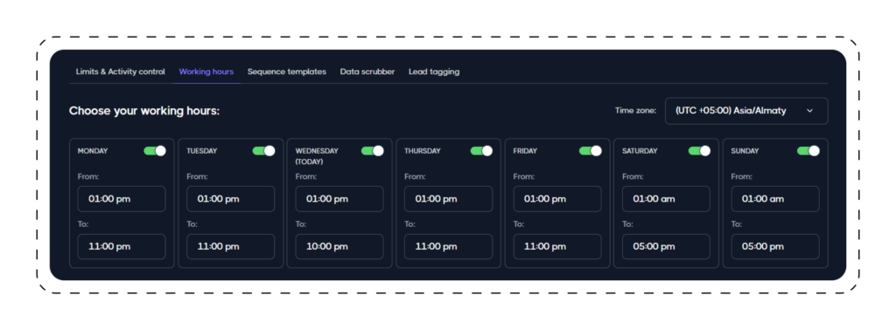Toggle the Saturday switch
The image size is (896, 330).
point(699,150)
